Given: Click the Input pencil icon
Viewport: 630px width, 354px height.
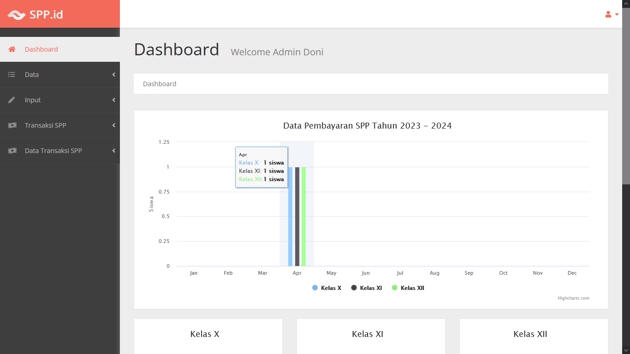Looking at the screenshot, I should tap(12, 100).
